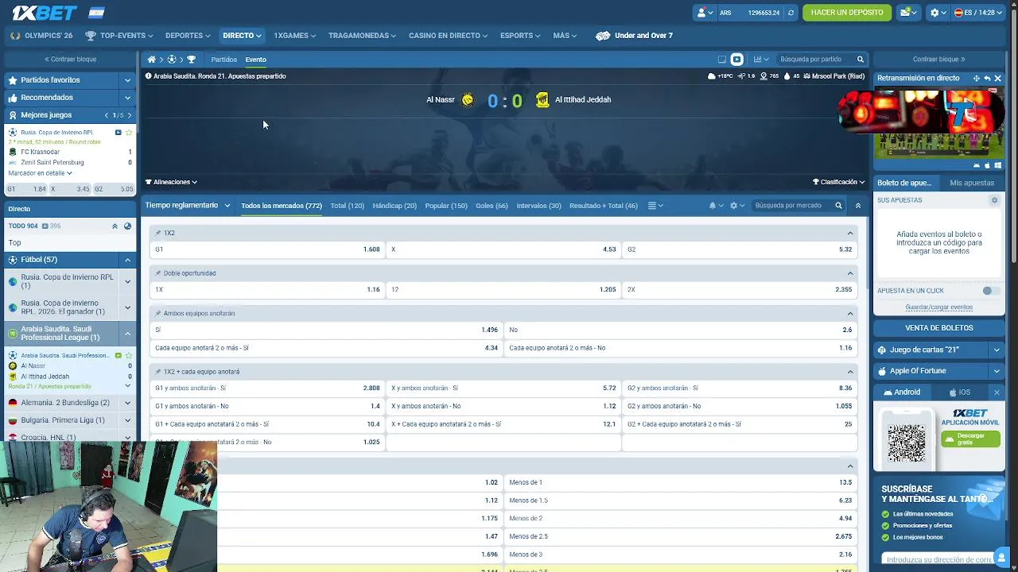Viewport: 1018px width, 572px height.
Task: Switch to the Total (120) tab
Action: (x=347, y=206)
